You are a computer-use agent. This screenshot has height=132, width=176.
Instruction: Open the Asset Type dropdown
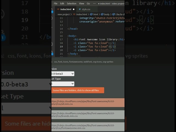click(63, 84)
